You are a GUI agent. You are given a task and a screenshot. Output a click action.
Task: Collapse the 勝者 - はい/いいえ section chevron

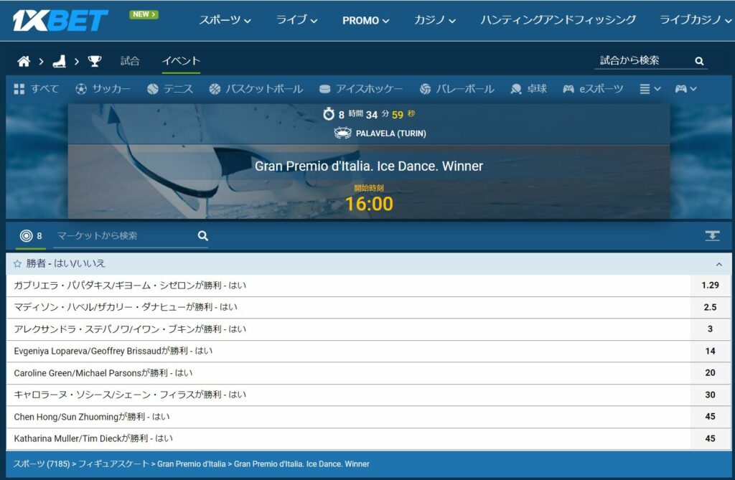(719, 264)
